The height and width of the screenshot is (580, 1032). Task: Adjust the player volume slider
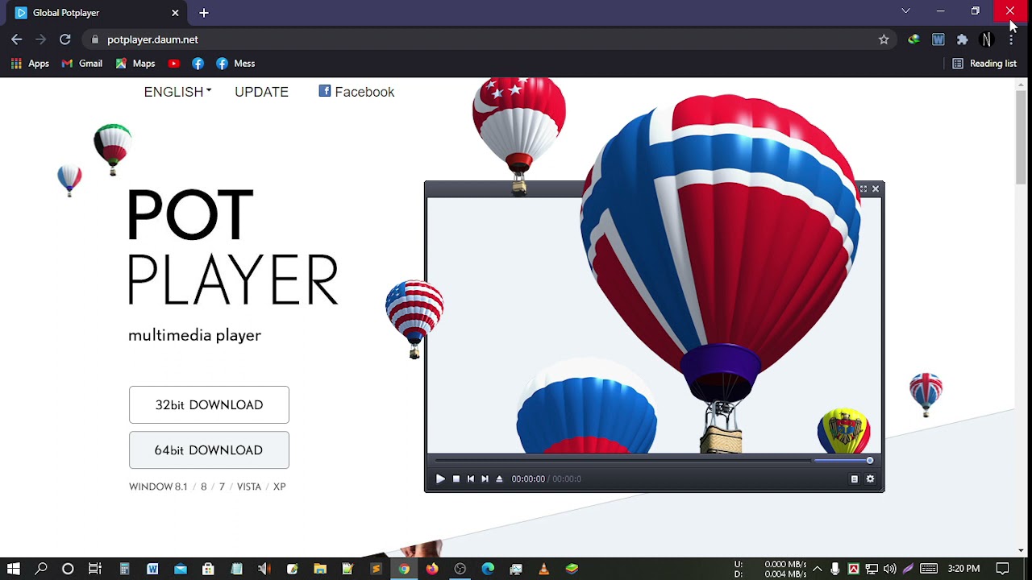tap(843, 461)
